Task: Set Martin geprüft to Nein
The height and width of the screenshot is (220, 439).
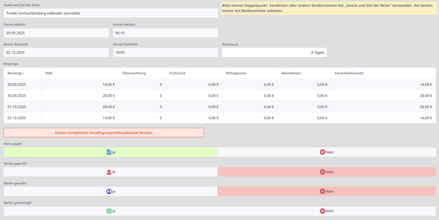Action: pyautogui.click(x=326, y=191)
